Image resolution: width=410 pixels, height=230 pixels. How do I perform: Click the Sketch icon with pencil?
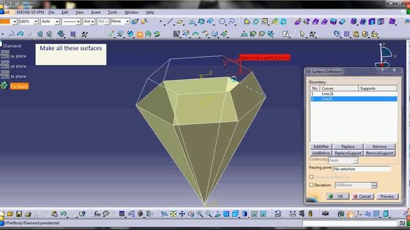(x=286, y=34)
